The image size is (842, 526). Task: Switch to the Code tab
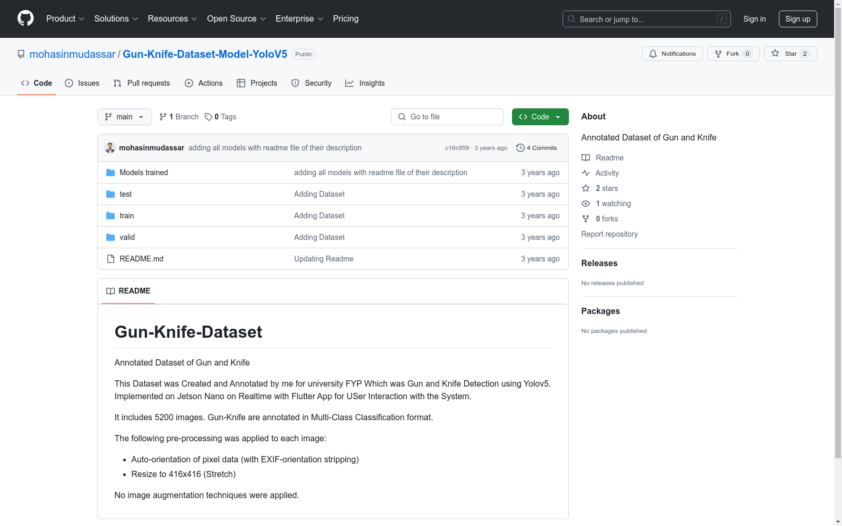click(36, 83)
